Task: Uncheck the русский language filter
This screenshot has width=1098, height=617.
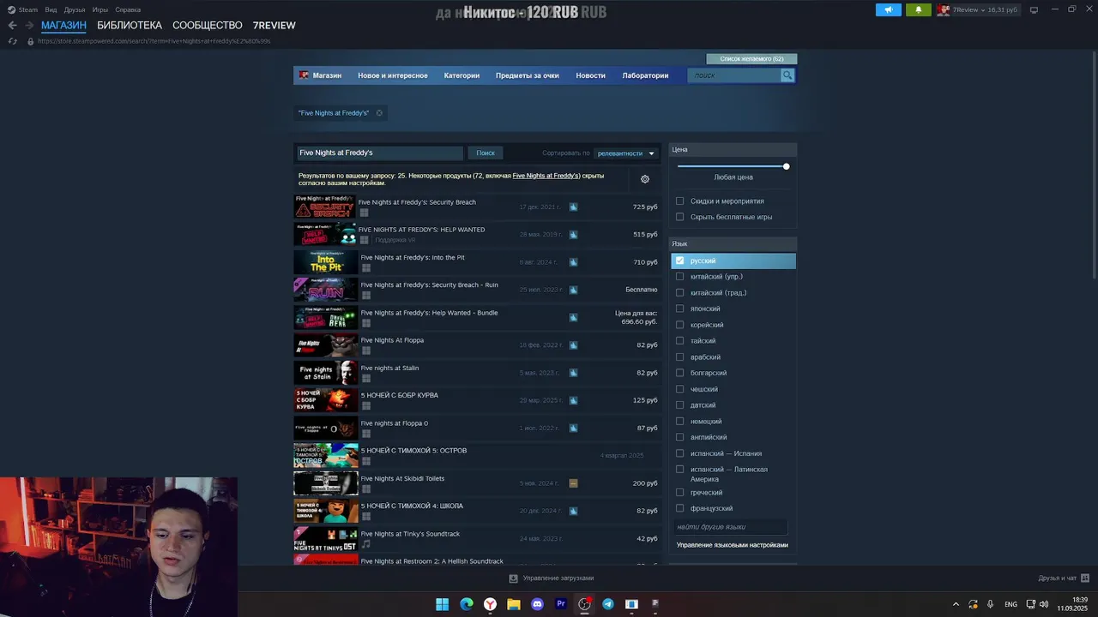Action: (x=680, y=261)
